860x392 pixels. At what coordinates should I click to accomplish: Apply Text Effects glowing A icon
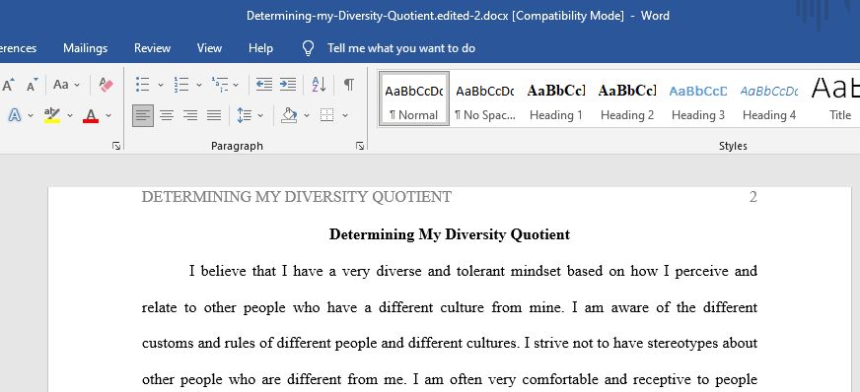point(15,115)
